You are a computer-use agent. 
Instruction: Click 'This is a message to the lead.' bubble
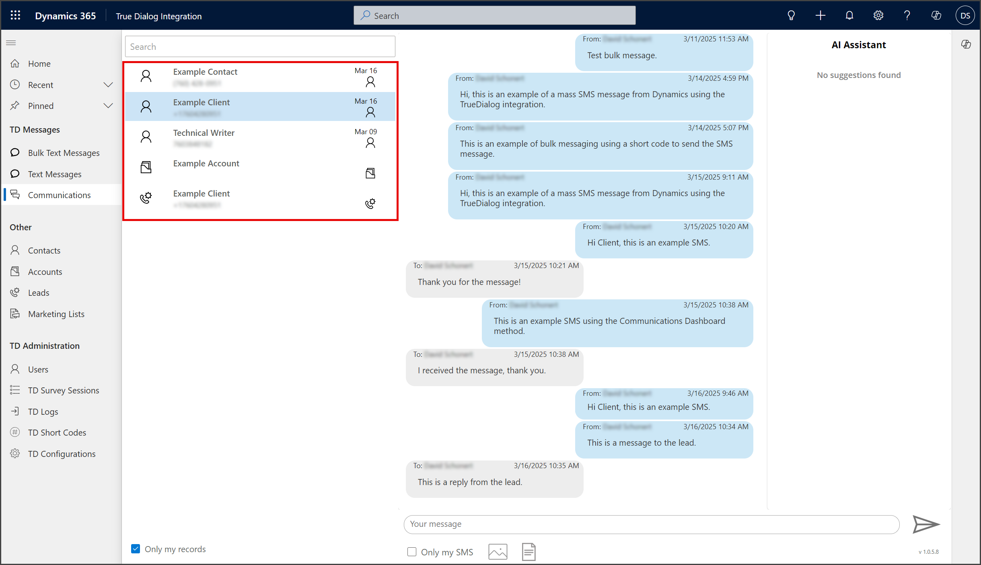[x=664, y=440]
